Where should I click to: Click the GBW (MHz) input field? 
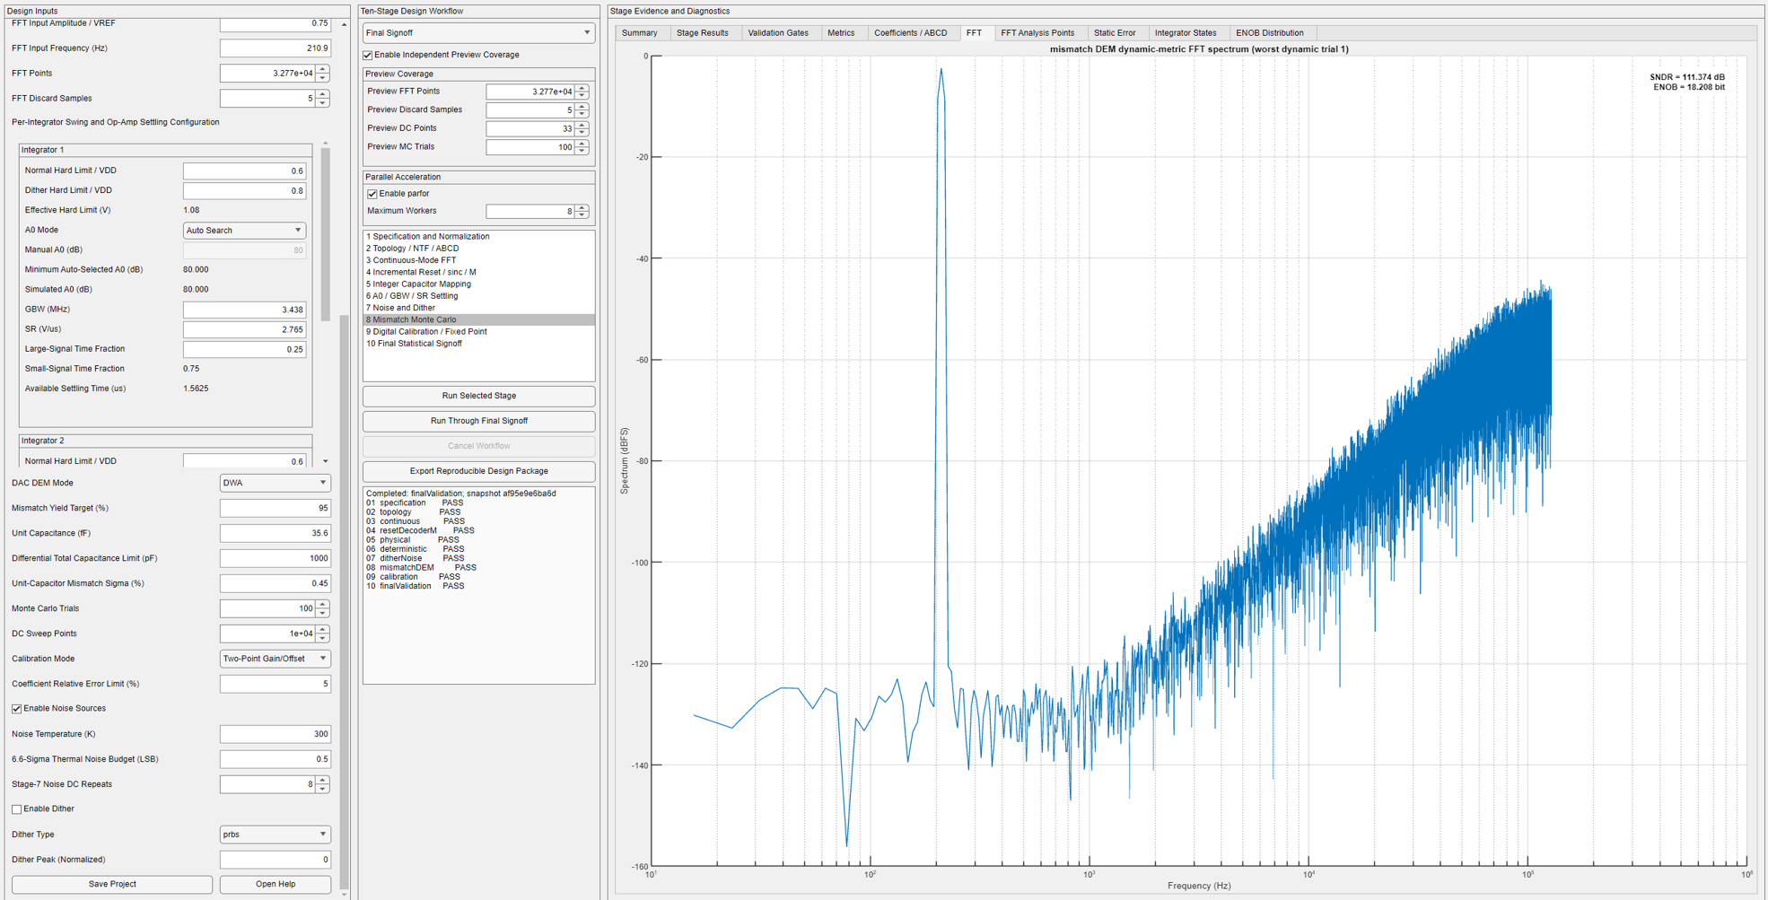click(x=244, y=310)
